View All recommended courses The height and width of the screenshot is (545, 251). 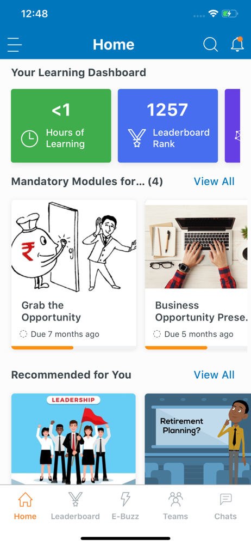tap(214, 375)
